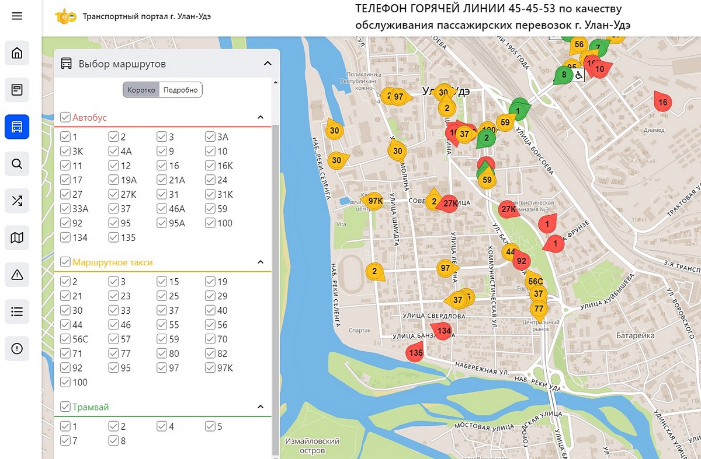Screen dimensions: 701x459
Task: Open the search magnifier in sidebar
Action: 17,164
